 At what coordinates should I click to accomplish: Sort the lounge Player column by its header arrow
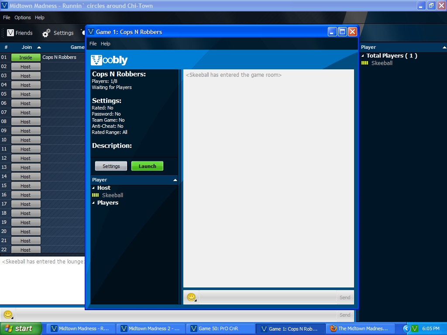tap(444, 47)
